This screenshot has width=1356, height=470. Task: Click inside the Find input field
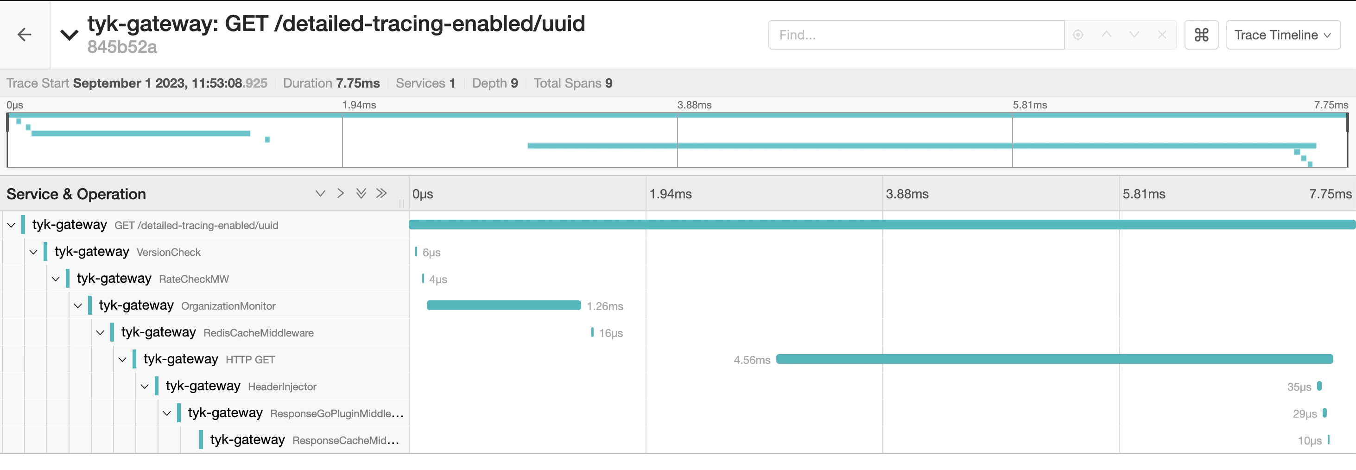(916, 34)
